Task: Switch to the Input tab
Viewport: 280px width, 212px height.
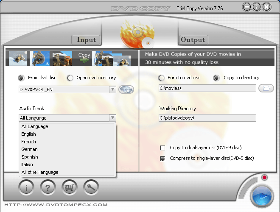Action: coord(86,40)
